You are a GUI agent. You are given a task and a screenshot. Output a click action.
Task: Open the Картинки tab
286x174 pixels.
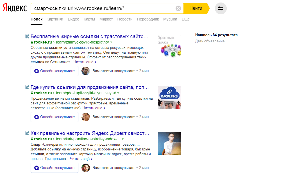coord(55,19)
